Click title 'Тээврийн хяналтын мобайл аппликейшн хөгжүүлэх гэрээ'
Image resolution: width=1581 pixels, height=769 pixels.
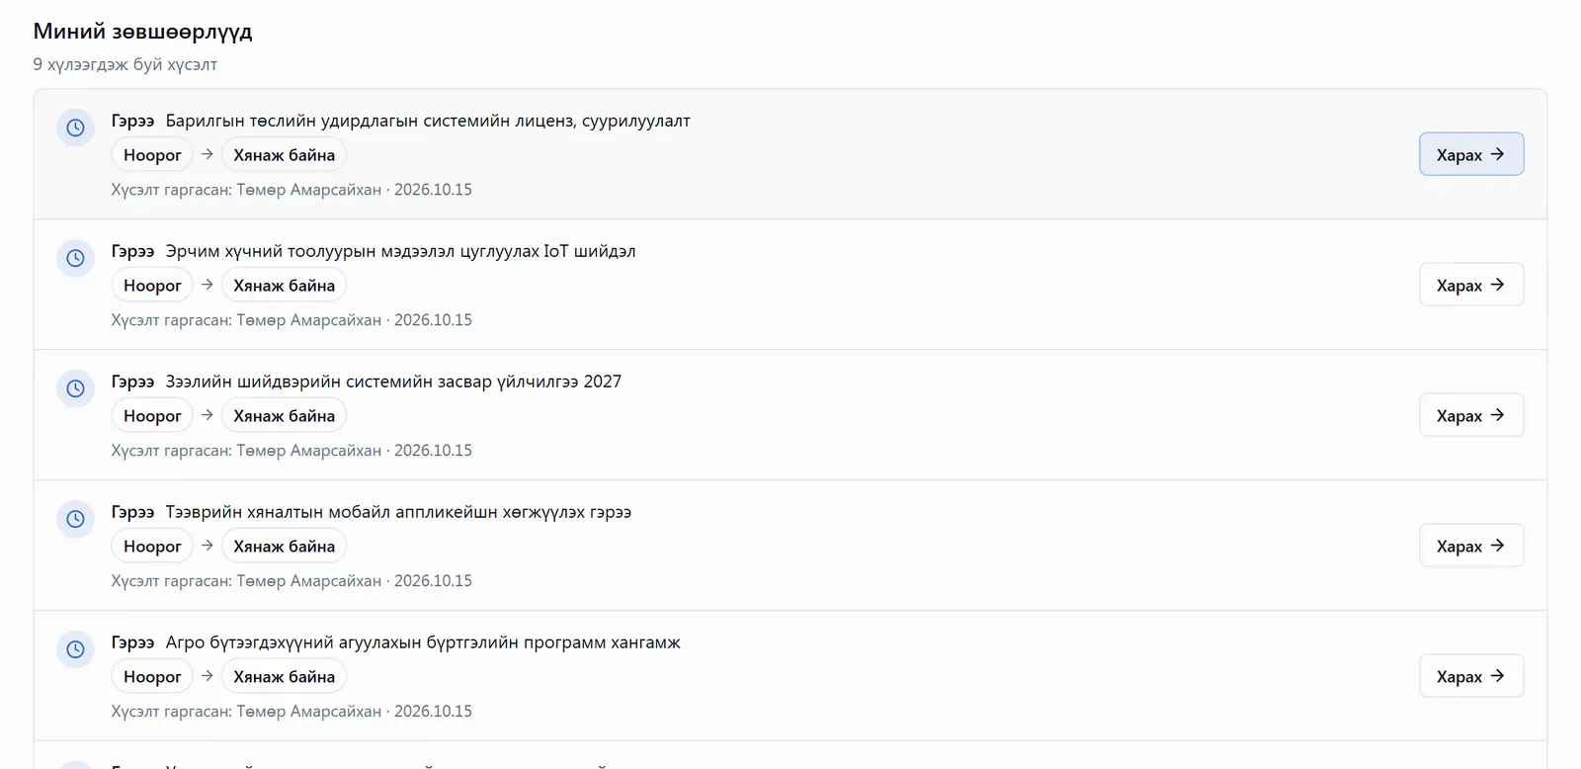(398, 512)
